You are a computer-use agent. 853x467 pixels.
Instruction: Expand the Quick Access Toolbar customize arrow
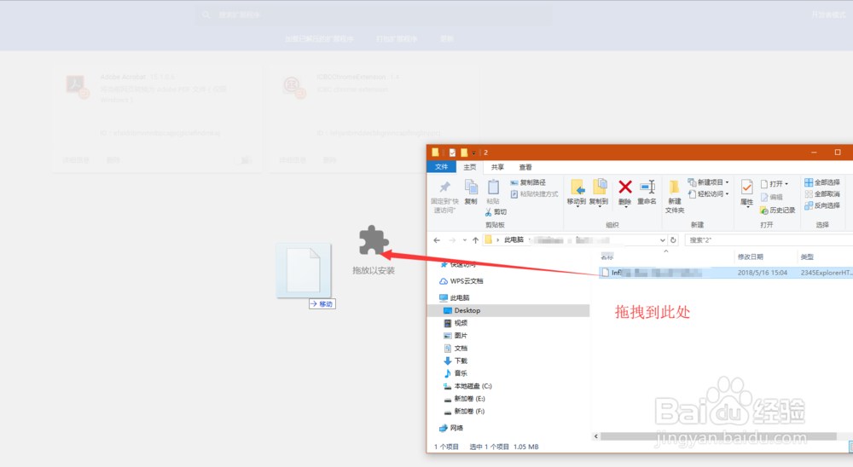pos(474,153)
